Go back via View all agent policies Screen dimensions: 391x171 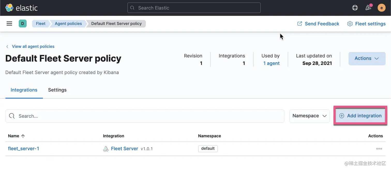point(33,46)
